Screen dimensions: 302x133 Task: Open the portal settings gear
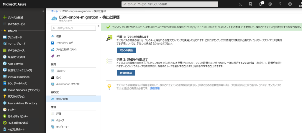[x=270, y=4]
